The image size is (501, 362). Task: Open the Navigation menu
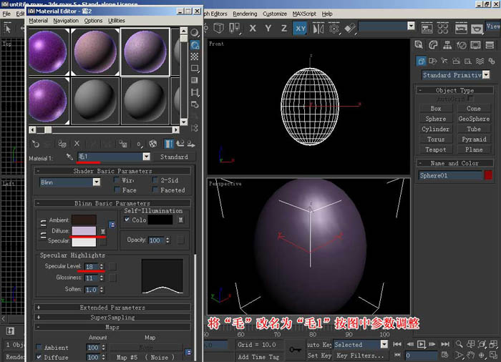pos(66,21)
